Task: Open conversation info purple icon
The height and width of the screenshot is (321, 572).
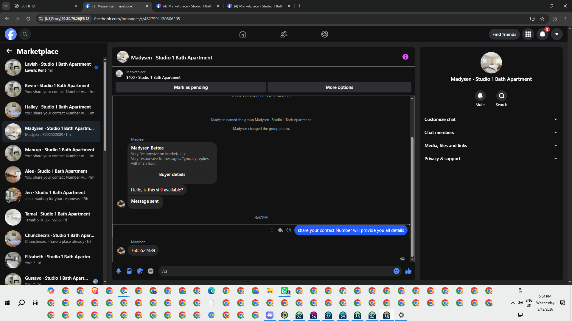Action: [x=405, y=57]
